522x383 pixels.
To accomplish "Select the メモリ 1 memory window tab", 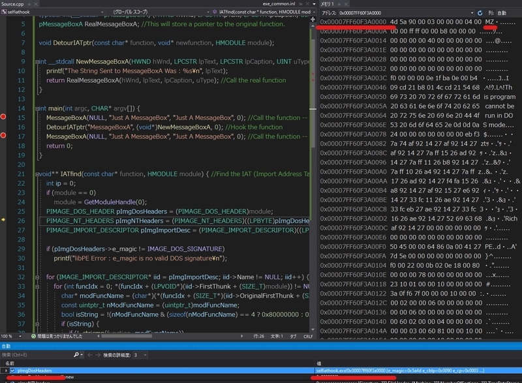I will (328, 4).
